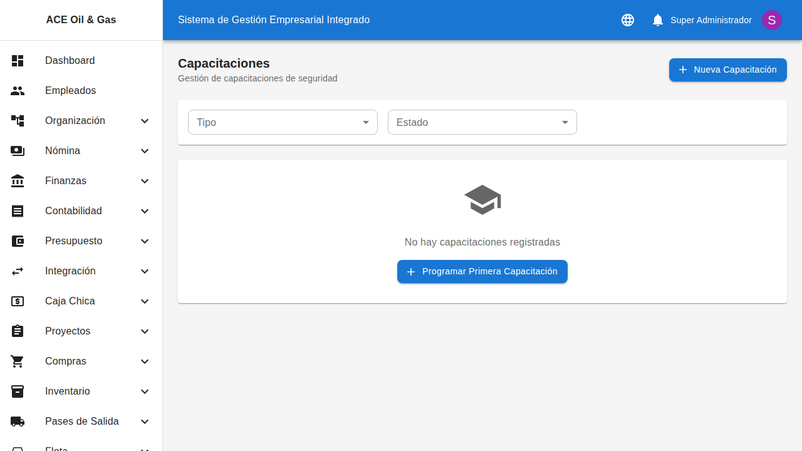The image size is (802, 451).
Task: Click the Pases de Salida truck icon
Action: pos(18,422)
